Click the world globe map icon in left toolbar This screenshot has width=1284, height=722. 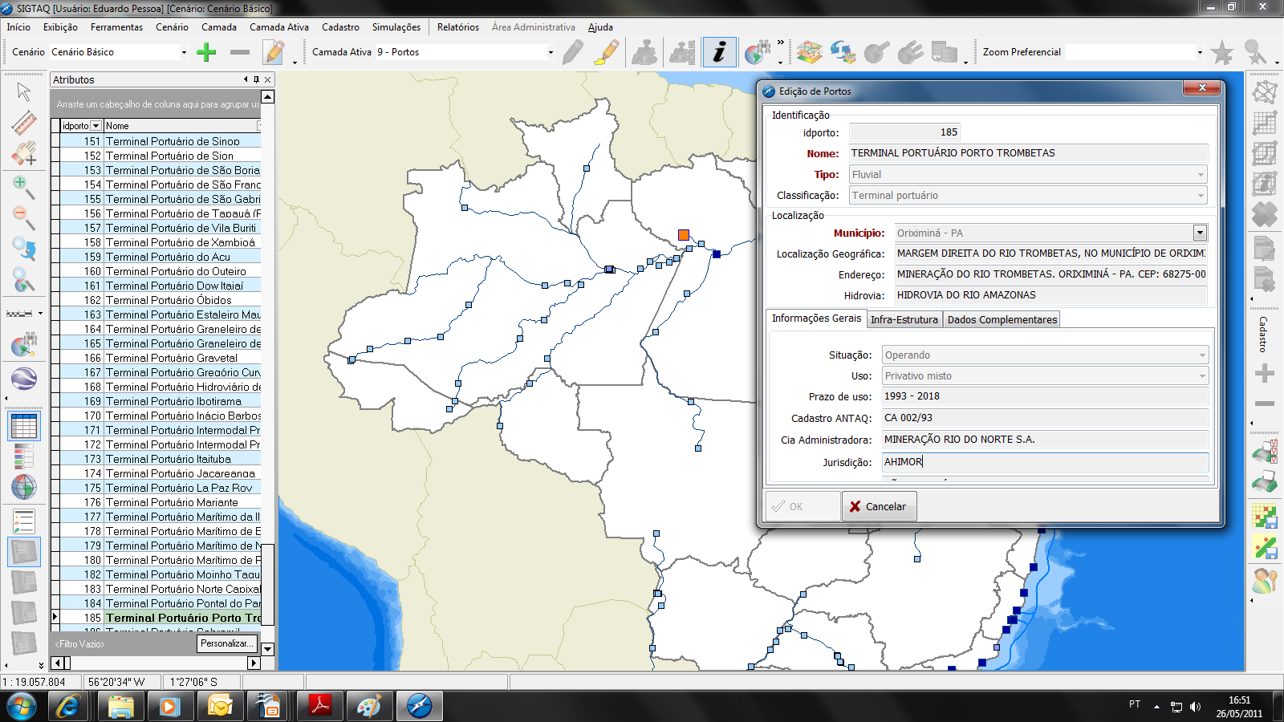coord(23,486)
